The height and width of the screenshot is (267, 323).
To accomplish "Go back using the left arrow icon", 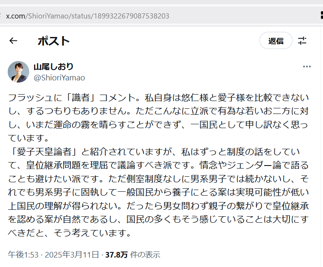I will point(13,40).
